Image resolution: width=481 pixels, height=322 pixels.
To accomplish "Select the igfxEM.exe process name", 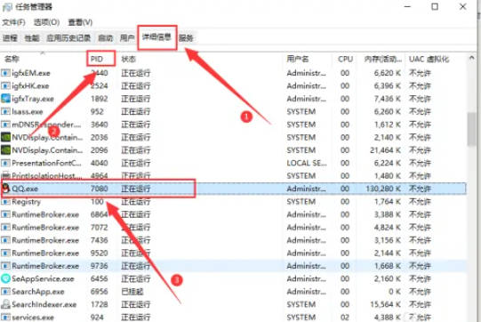I will pos(31,73).
